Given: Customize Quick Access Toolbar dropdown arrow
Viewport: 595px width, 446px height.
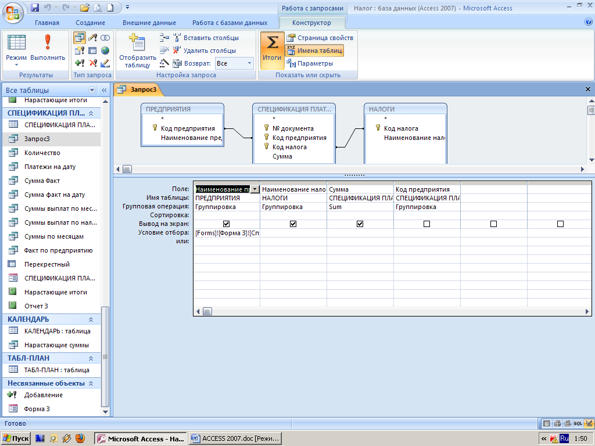Looking at the screenshot, I should pos(127,7).
